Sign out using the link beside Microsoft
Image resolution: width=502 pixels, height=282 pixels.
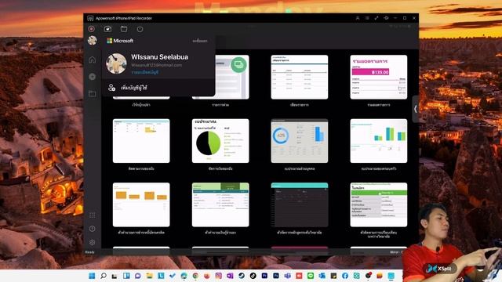pyautogui.click(x=200, y=41)
